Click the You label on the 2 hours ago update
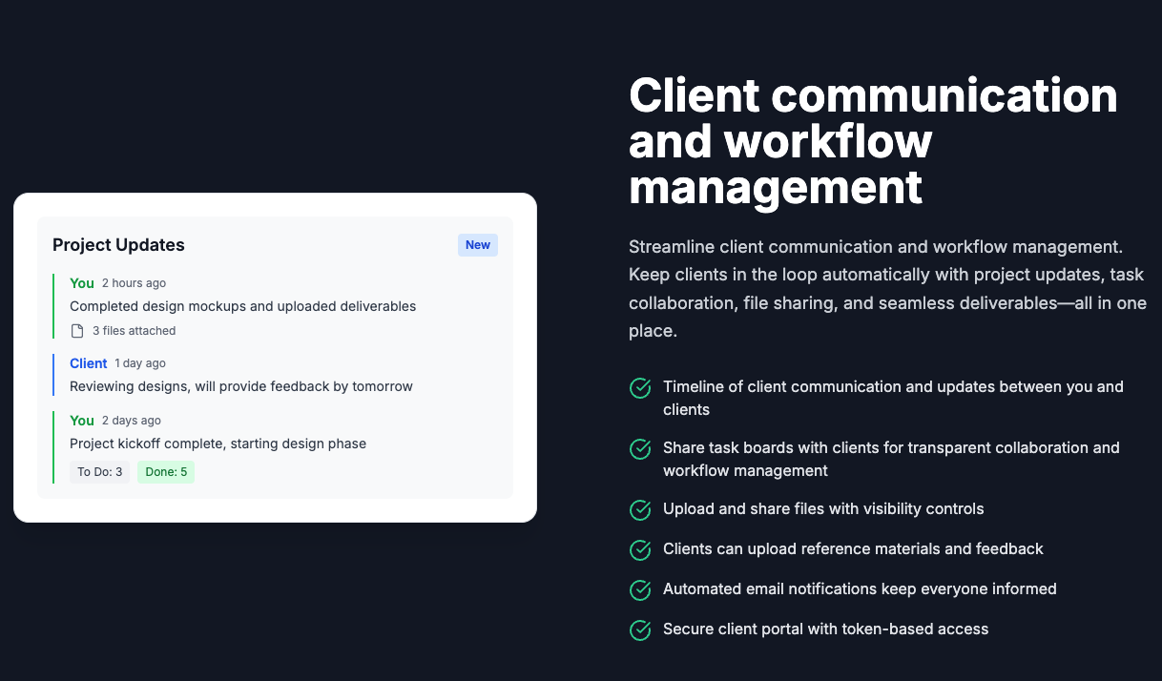The width and height of the screenshot is (1162, 681). coord(82,283)
